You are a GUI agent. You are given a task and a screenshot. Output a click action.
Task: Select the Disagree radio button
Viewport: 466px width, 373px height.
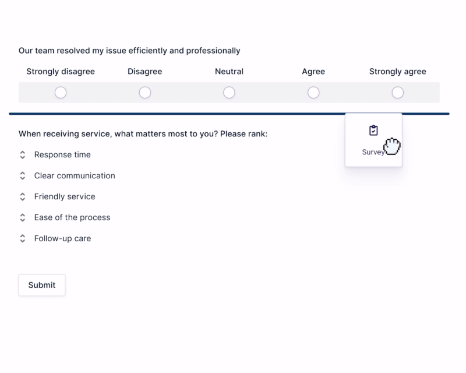(x=145, y=93)
